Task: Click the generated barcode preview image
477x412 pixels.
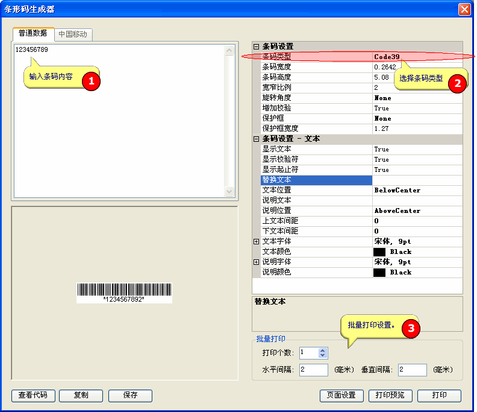Action: 124,293
